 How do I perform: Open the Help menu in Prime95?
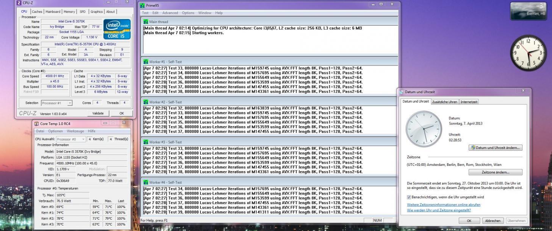click(219, 13)
